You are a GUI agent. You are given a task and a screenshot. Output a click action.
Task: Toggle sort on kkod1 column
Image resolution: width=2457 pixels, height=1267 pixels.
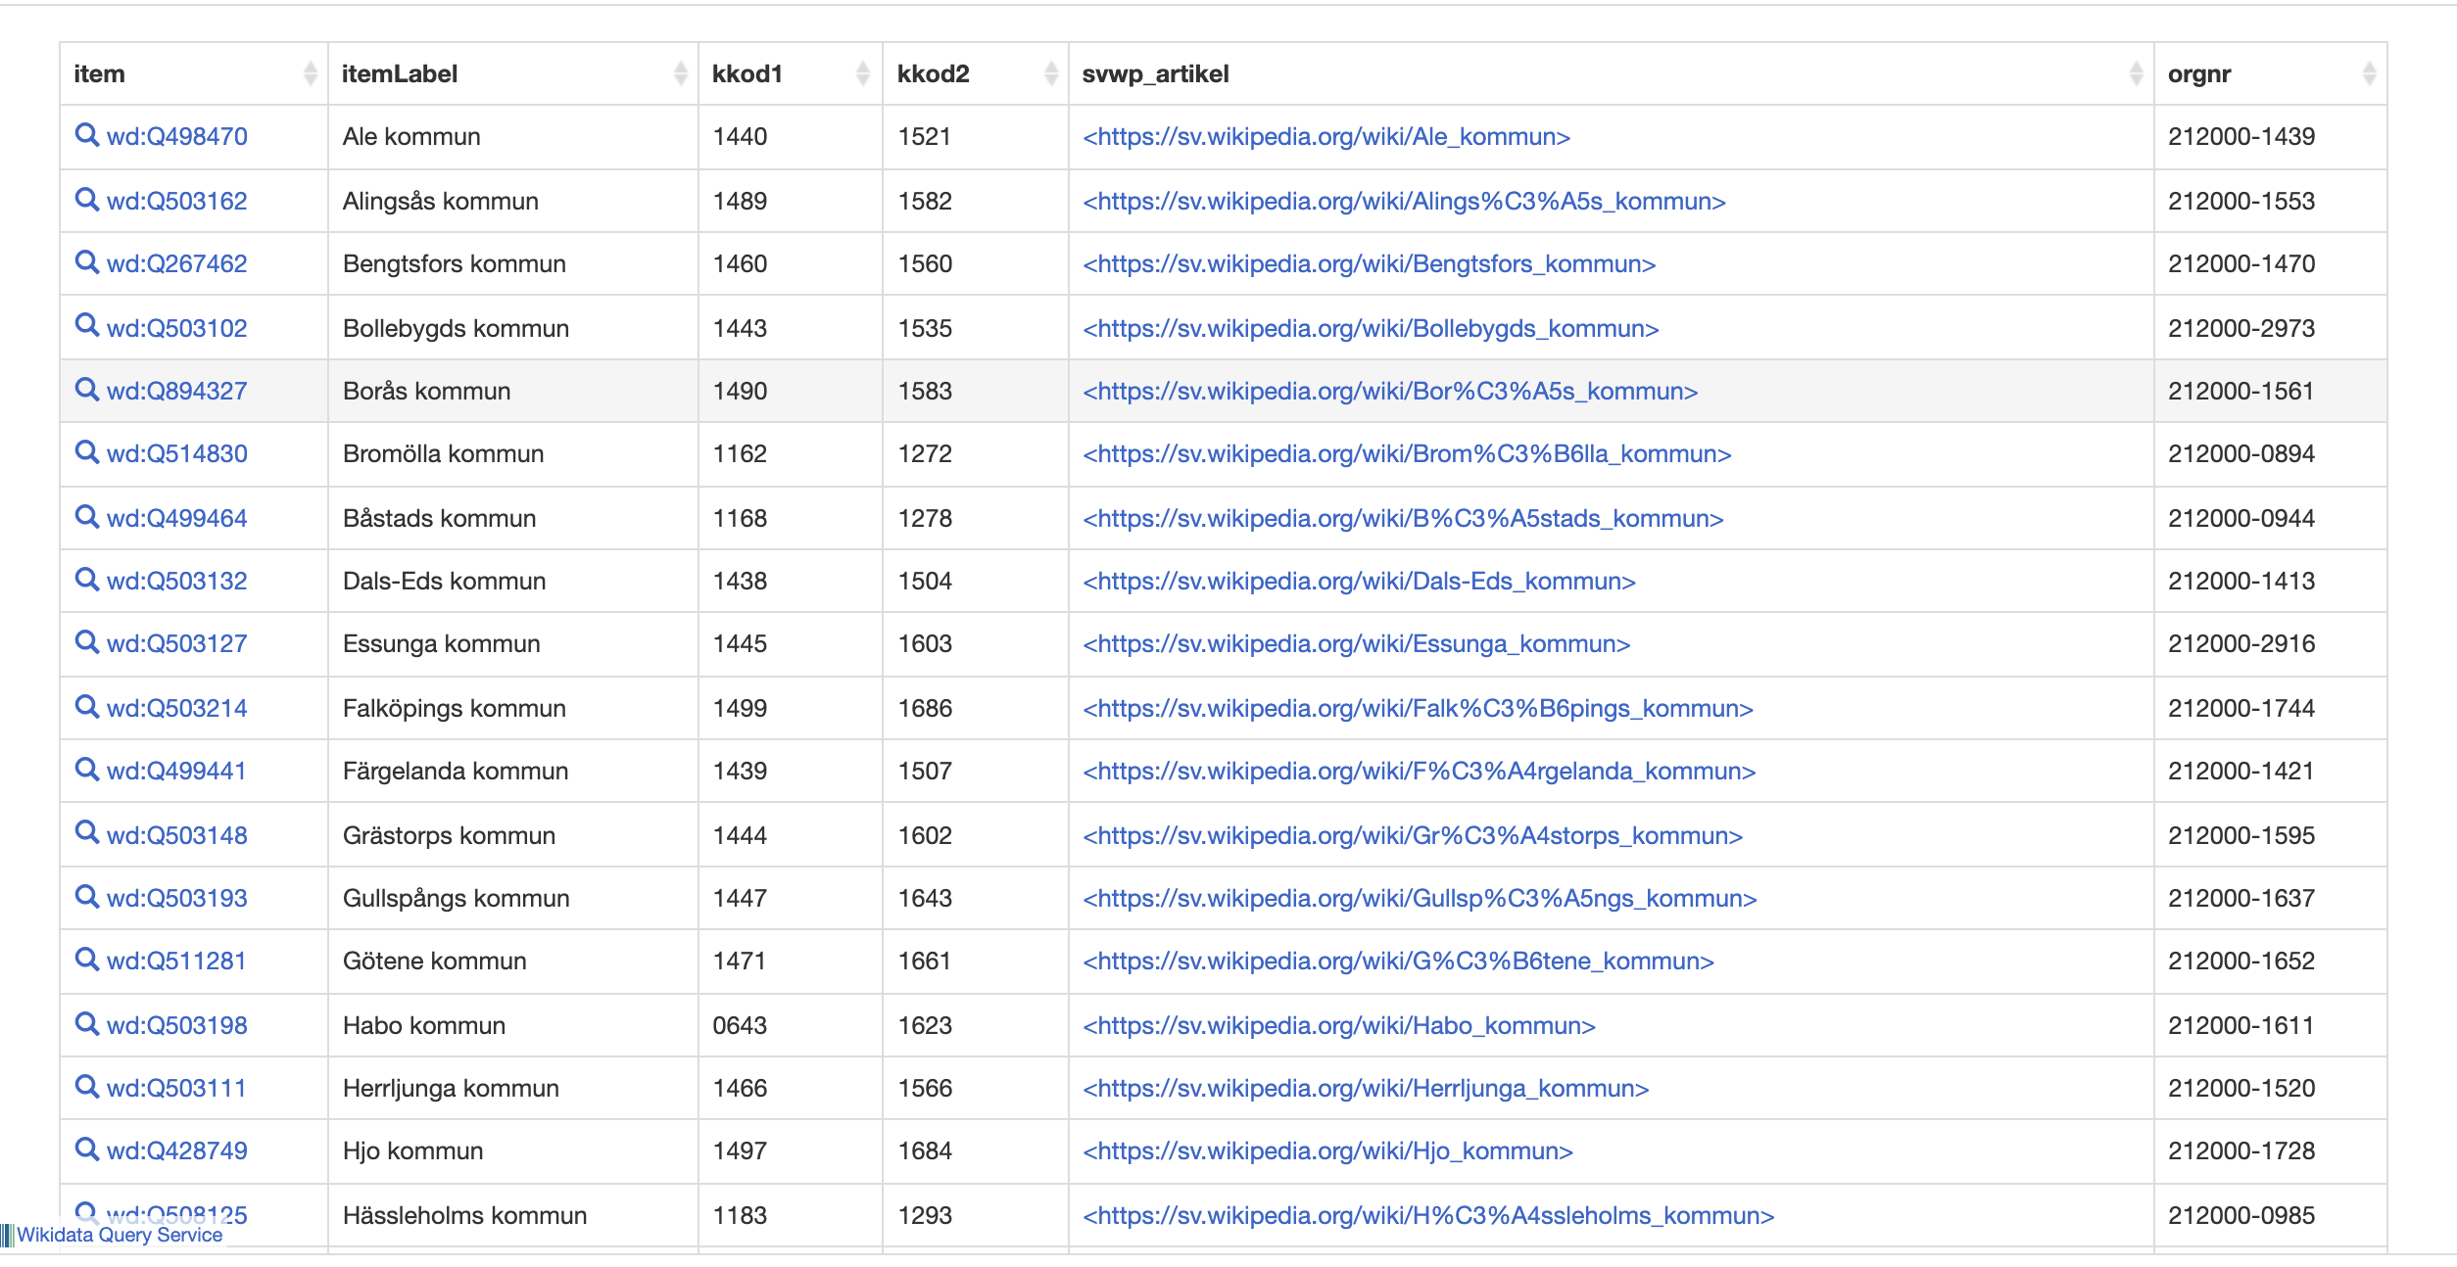click(x=862, y=73)
